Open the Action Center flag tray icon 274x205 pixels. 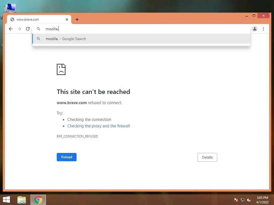pyautogui.click(x=236, y=200)
